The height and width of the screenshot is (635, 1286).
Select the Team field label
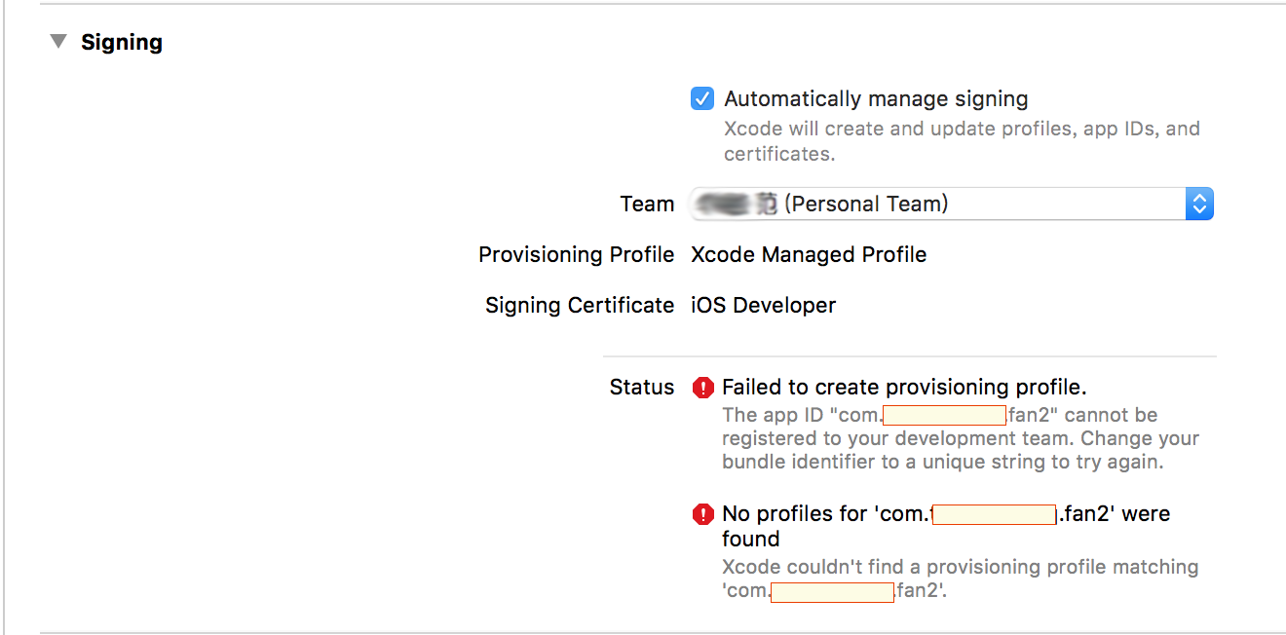[x=647, y=204]
